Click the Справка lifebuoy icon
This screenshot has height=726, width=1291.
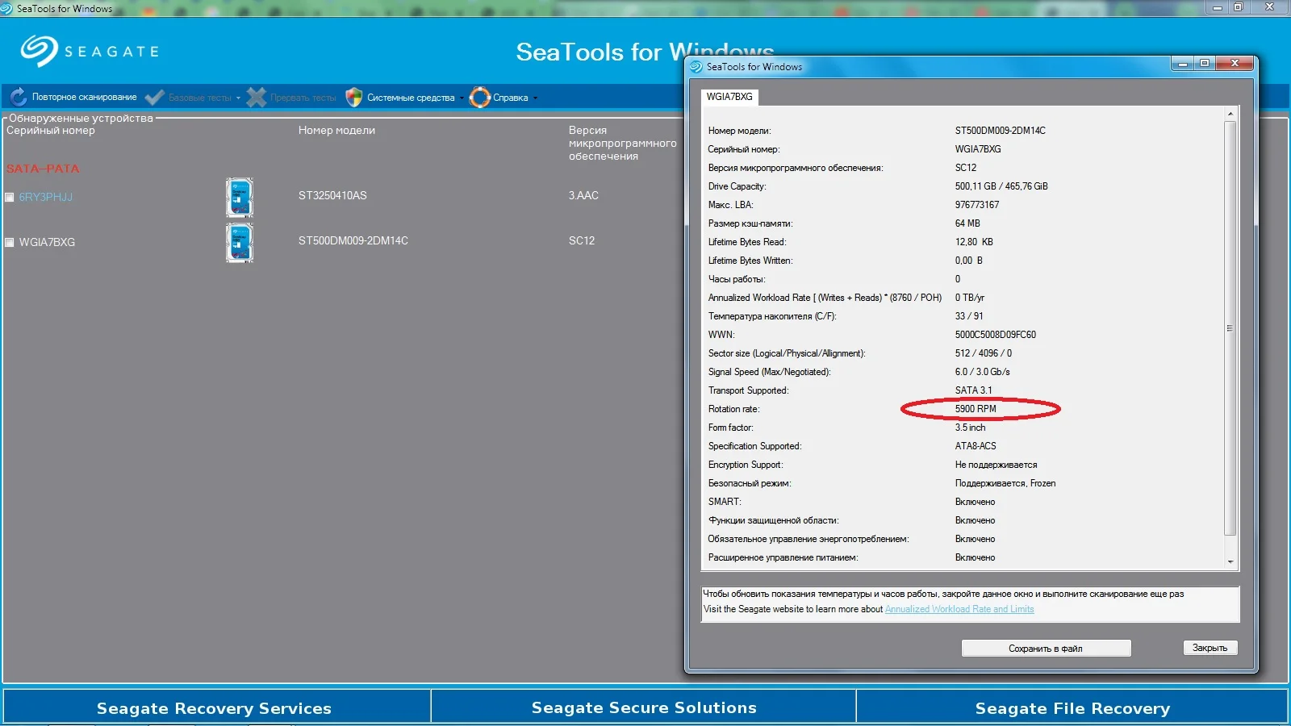(480, 98)
